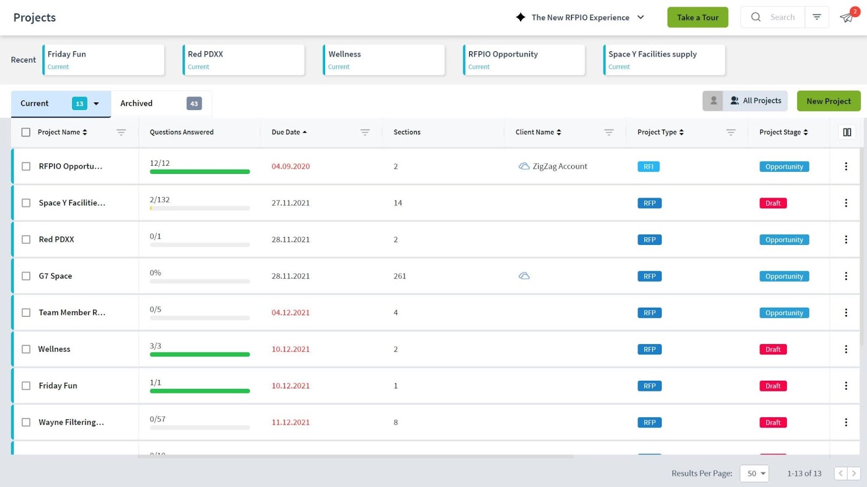Click the RFI type badge
Viewport: 867px width, 487px height.
pos(649,166)
